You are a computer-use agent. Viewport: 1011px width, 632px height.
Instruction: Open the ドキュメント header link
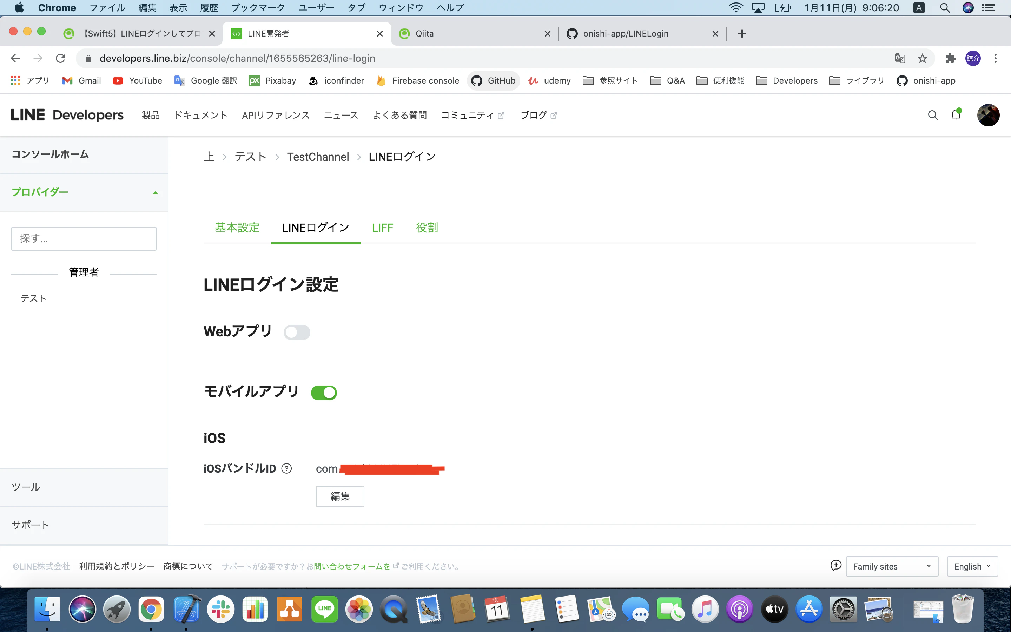pos(200,115)
